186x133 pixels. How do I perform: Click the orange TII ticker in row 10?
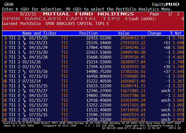pos(64,81)
